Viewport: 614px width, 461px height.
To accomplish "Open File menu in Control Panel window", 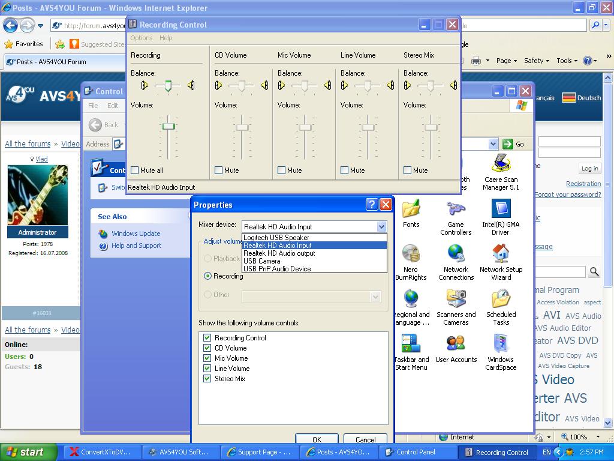I will pos(93,106).
